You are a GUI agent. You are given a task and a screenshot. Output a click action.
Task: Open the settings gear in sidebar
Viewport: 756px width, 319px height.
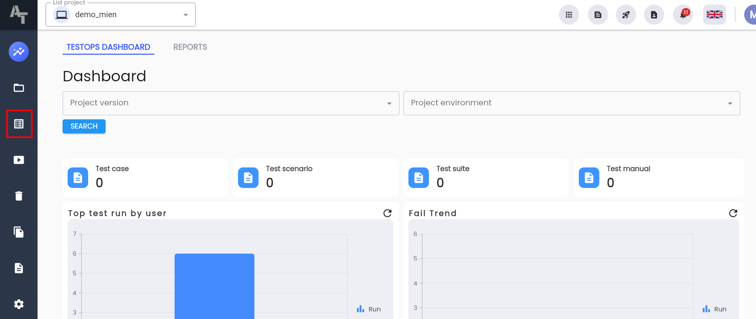19,304
